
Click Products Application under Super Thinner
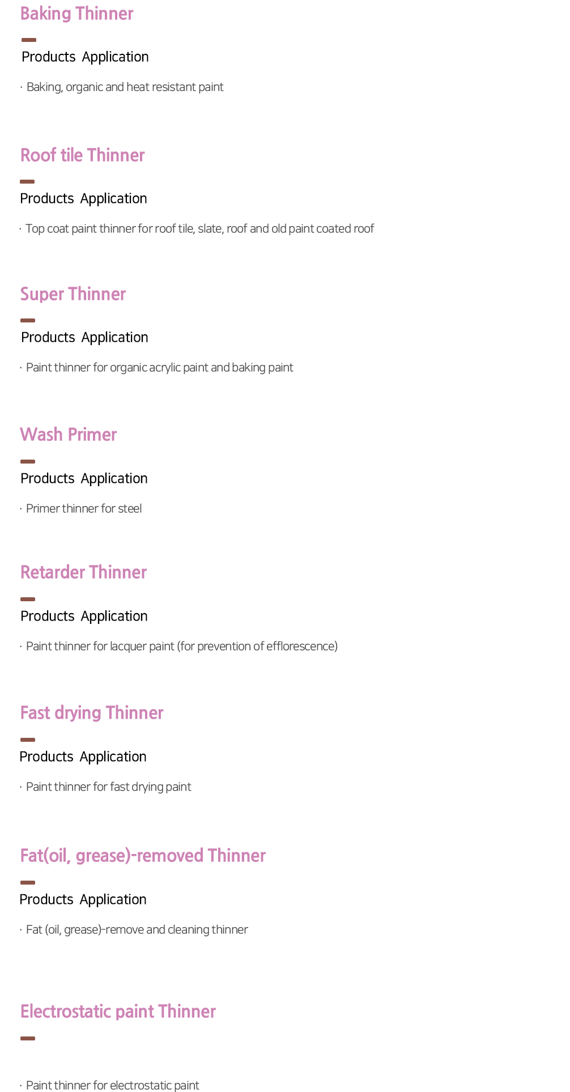pos(84,338)
